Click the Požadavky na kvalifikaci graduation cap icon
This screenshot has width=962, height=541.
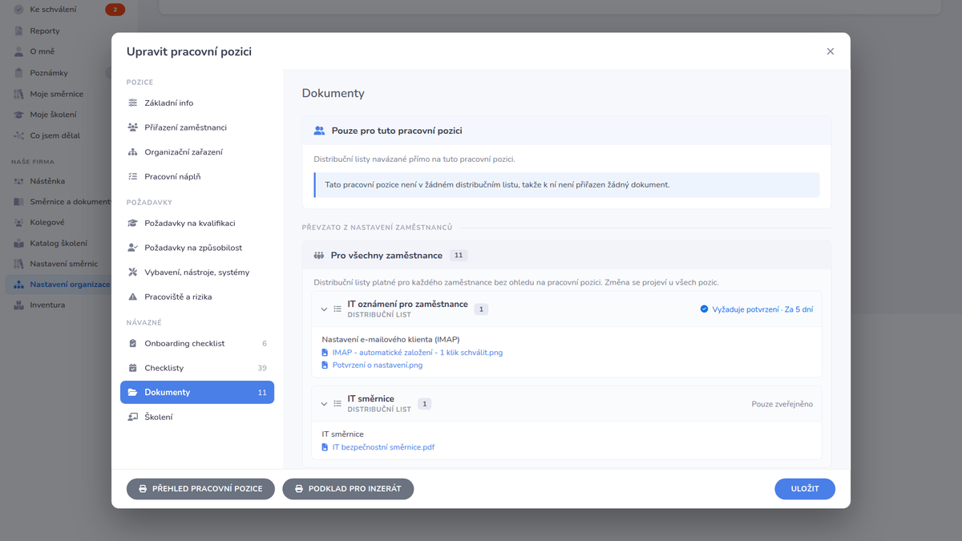tap(133, 224)
